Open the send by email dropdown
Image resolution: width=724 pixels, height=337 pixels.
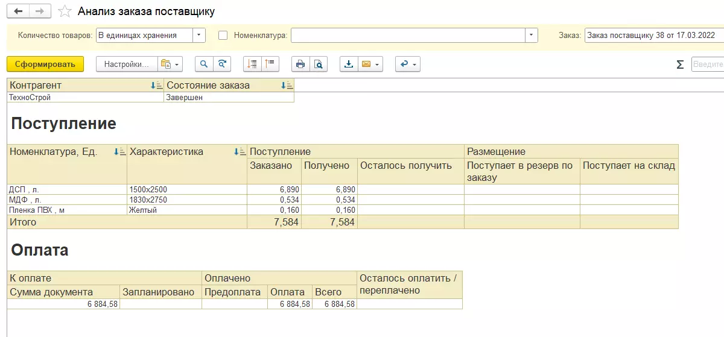click(x=370, y=64)
